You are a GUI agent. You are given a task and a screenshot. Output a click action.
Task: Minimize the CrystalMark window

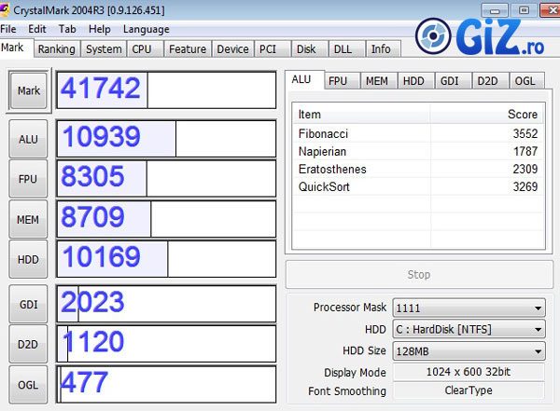(495, 10)
